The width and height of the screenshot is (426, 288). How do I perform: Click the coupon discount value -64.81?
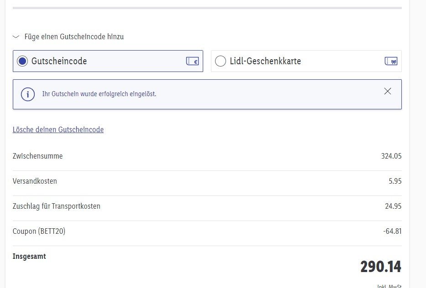(x=392, y=231)
